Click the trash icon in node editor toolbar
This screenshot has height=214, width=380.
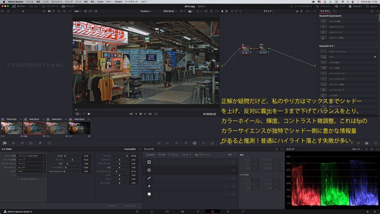point(301,11)
